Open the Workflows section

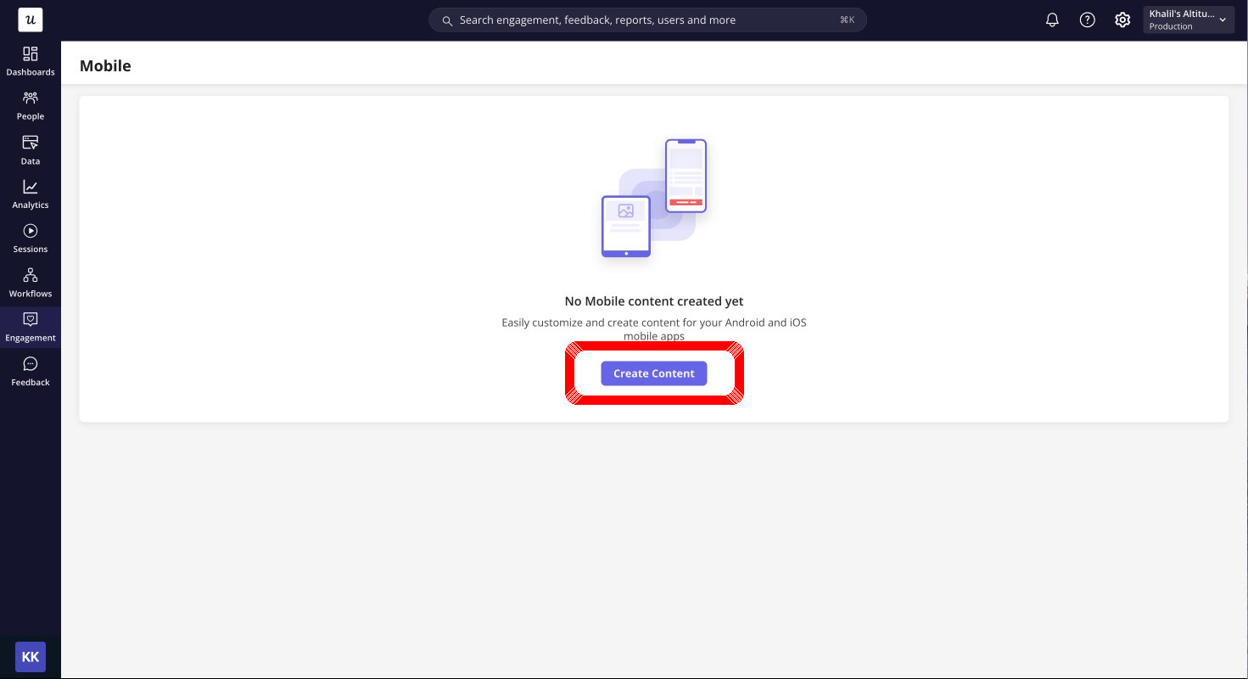pyautogui.click(x=31, y=283)
